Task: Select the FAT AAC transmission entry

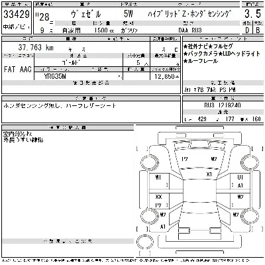Action: [18, 70]
